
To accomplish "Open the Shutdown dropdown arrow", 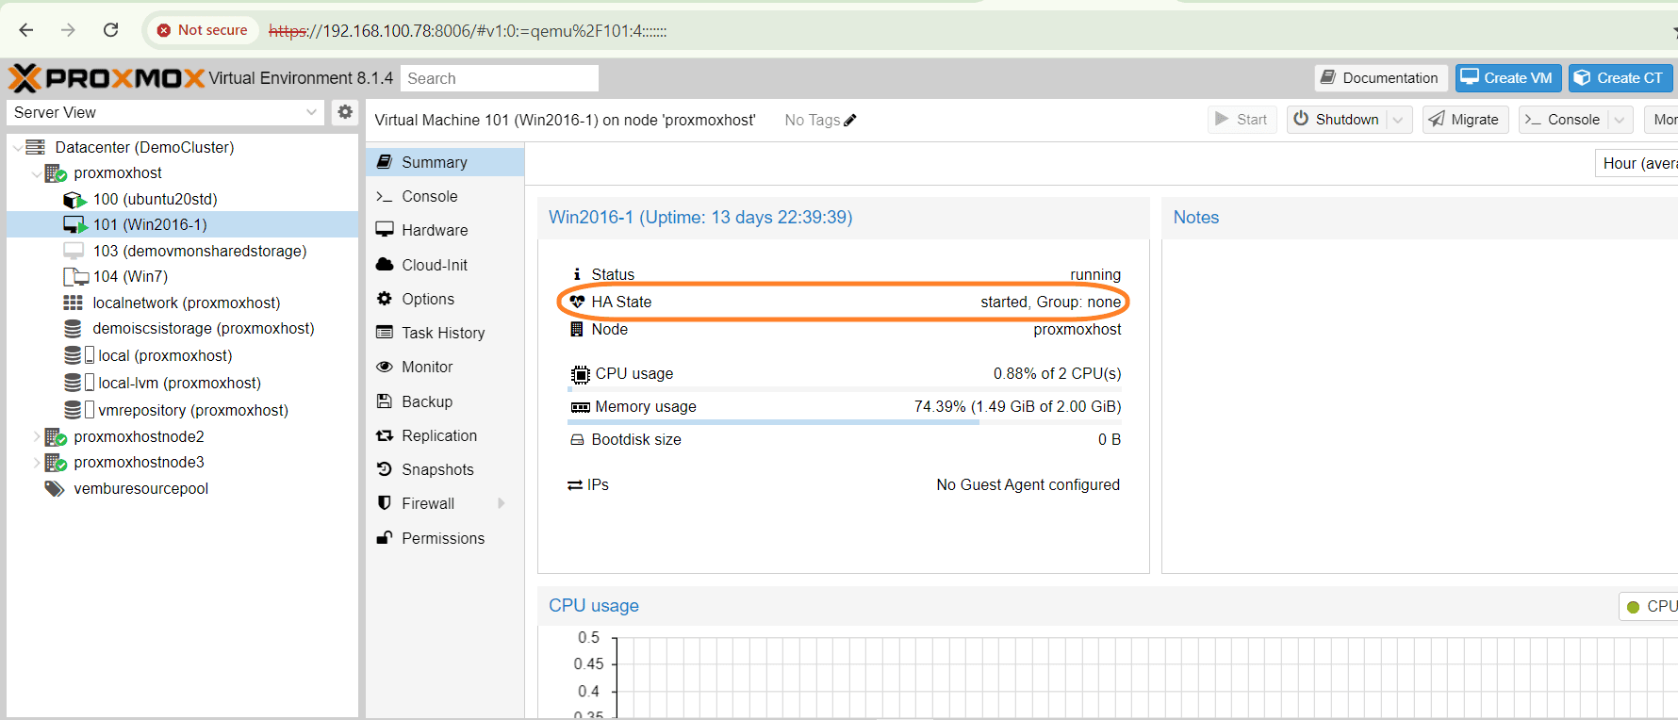I will point(1399,120).
